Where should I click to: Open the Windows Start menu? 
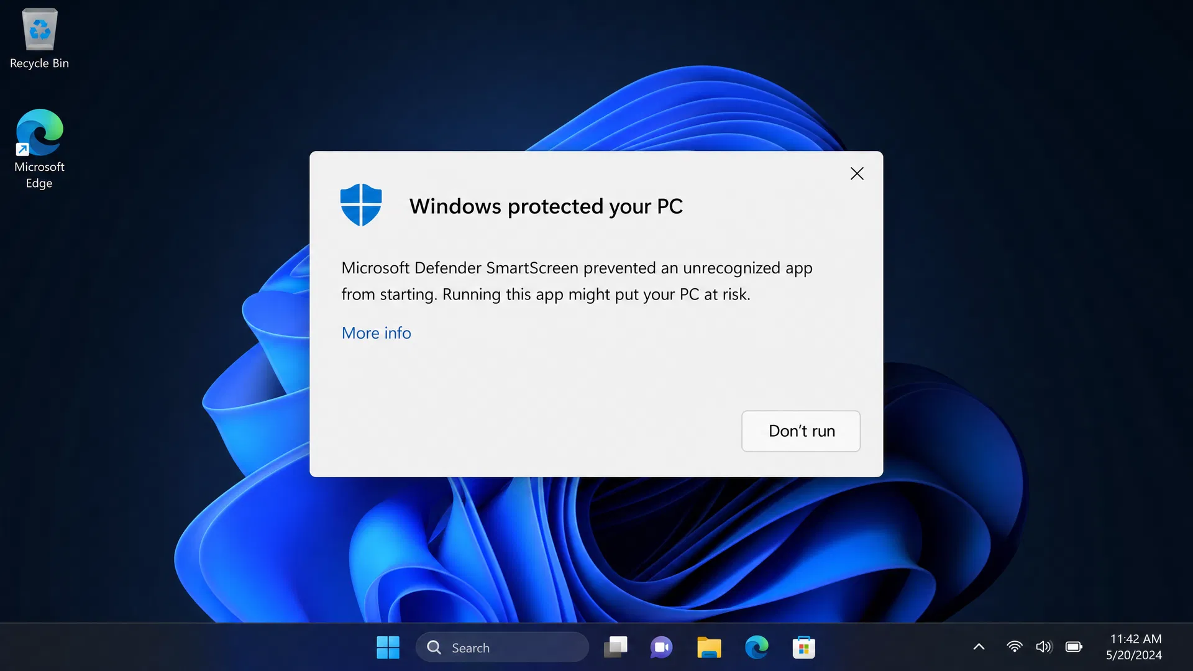coord(388,647)
